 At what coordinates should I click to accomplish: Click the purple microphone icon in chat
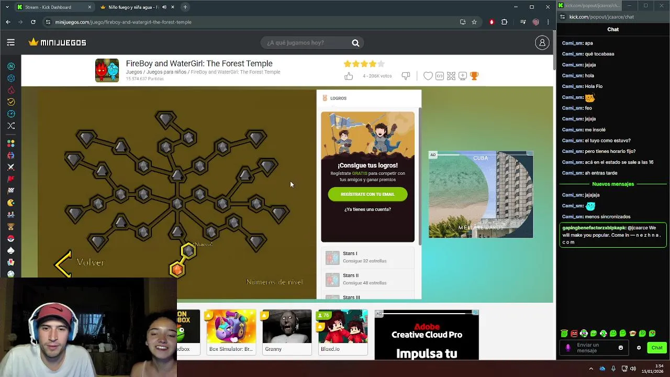(568, 348)
